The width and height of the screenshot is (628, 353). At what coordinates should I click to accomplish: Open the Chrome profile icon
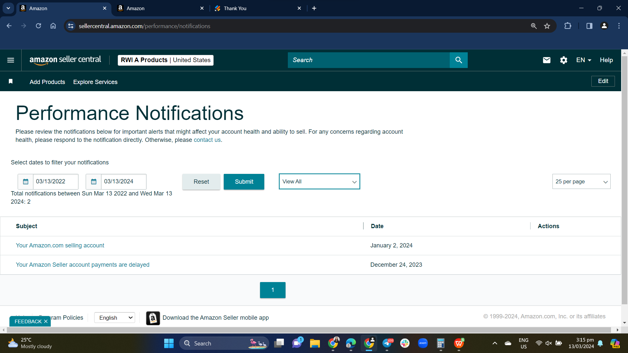coord(604,26)
